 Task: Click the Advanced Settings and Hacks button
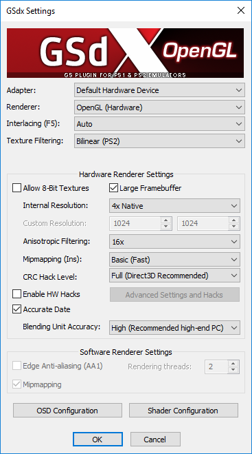174,295
